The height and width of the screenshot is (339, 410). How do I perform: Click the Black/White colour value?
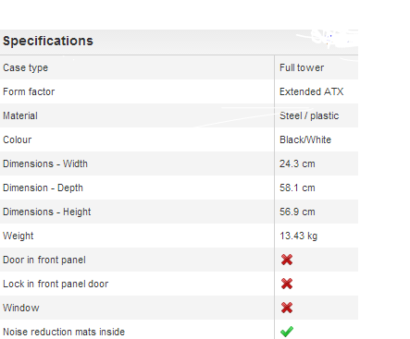[x=305, y=139]
